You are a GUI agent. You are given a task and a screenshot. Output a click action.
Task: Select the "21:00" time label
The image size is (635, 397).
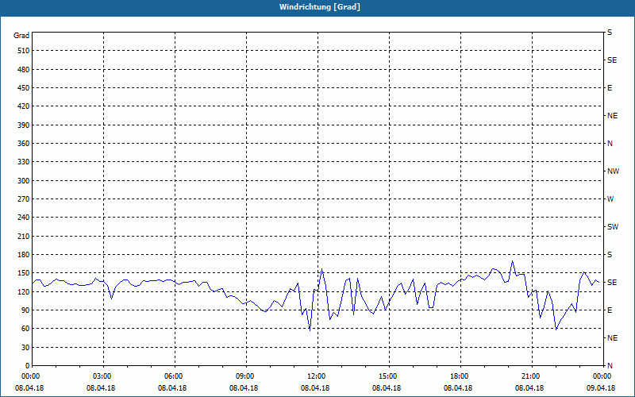pos(529,376)
